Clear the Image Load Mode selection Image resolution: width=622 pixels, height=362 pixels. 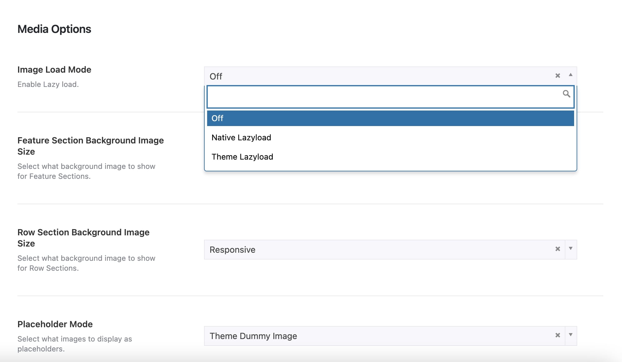coord(558,75)
